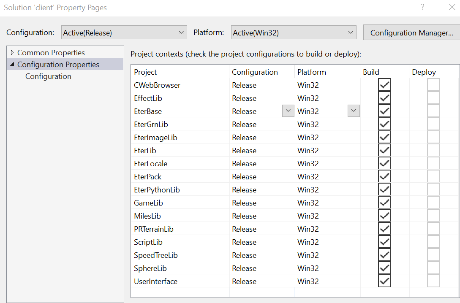460x303 pixels.
Task: Collapse the Configuration Properties node
Action: pos(12,64)
